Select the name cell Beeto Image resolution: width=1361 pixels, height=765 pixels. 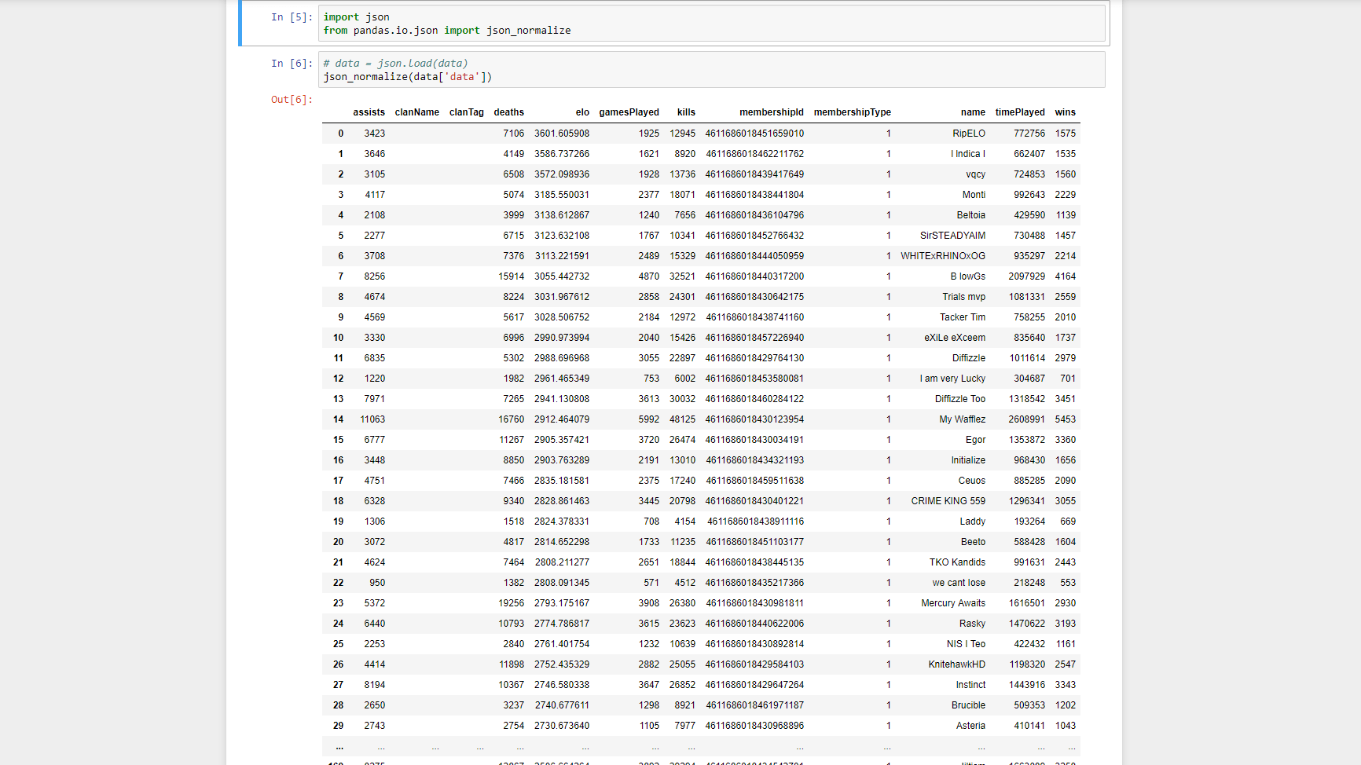click(974, 542)
